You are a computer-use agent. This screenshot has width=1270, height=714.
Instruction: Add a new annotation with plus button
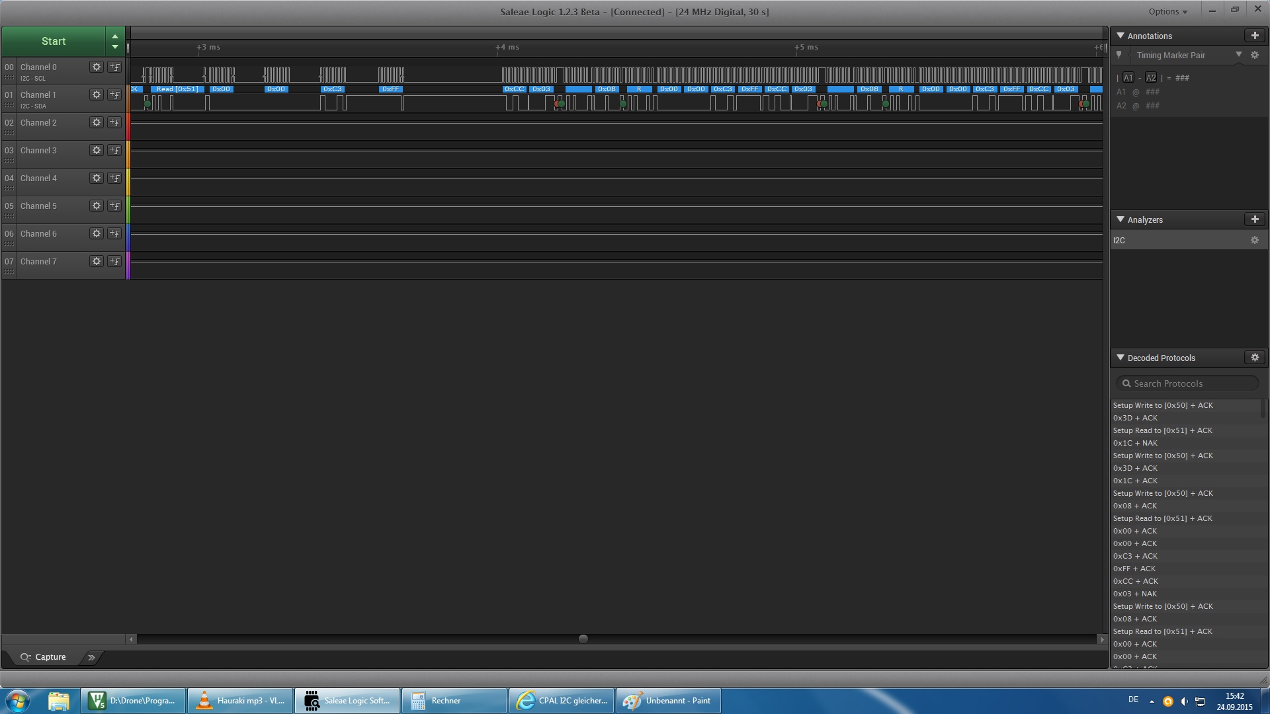(x=1255, y=36)
